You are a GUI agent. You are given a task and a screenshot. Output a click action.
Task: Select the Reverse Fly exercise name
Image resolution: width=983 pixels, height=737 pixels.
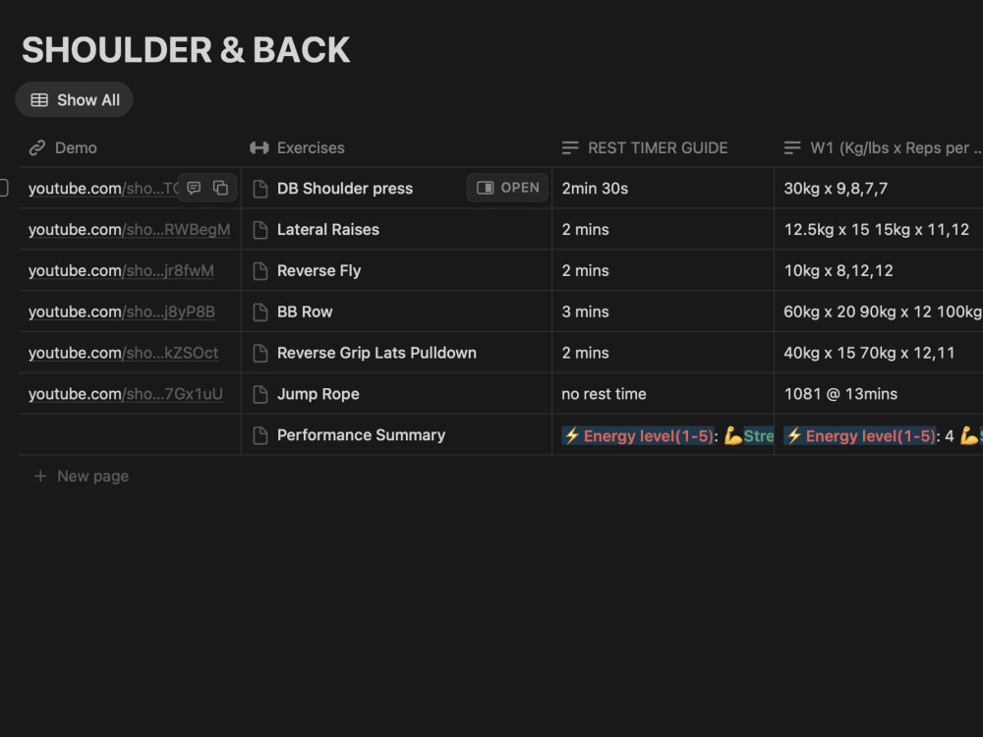click(318, 271)
